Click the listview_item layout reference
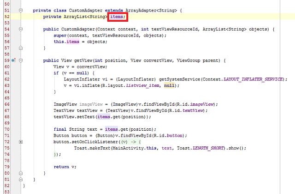 [x=142, y=85]
